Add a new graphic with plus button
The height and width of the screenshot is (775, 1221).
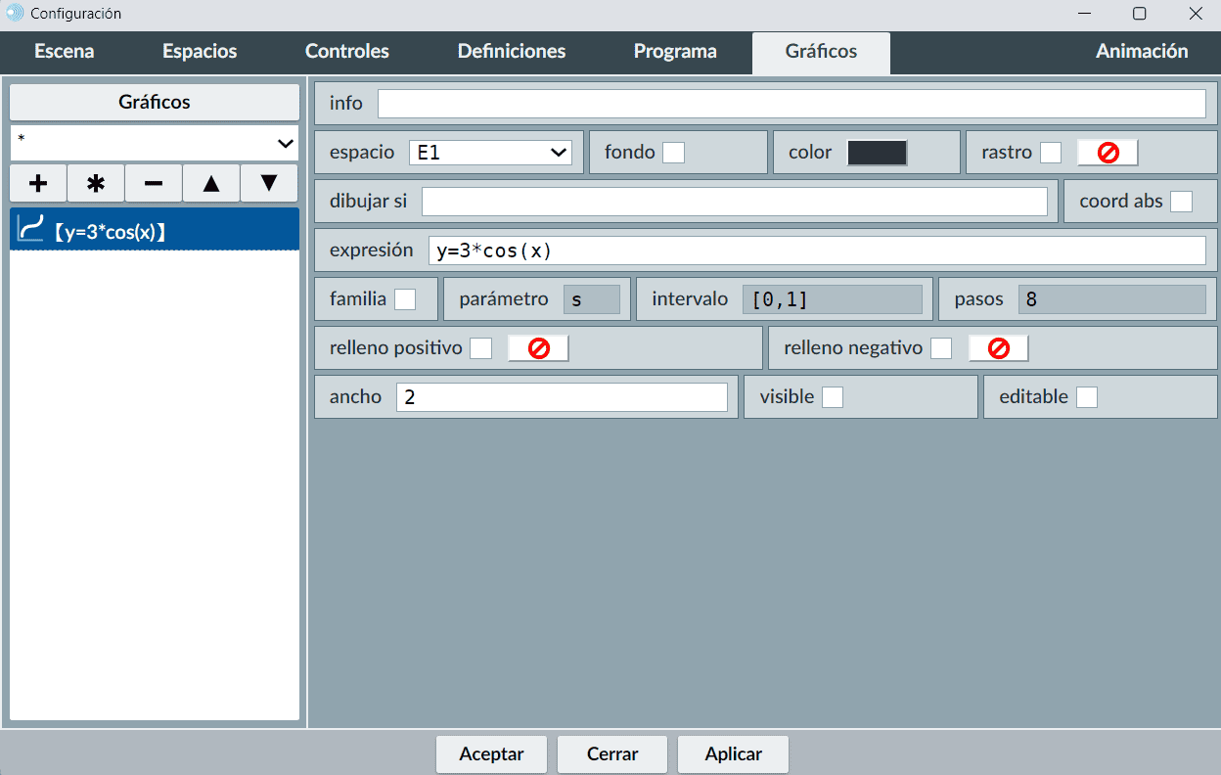tap(38, 183)
